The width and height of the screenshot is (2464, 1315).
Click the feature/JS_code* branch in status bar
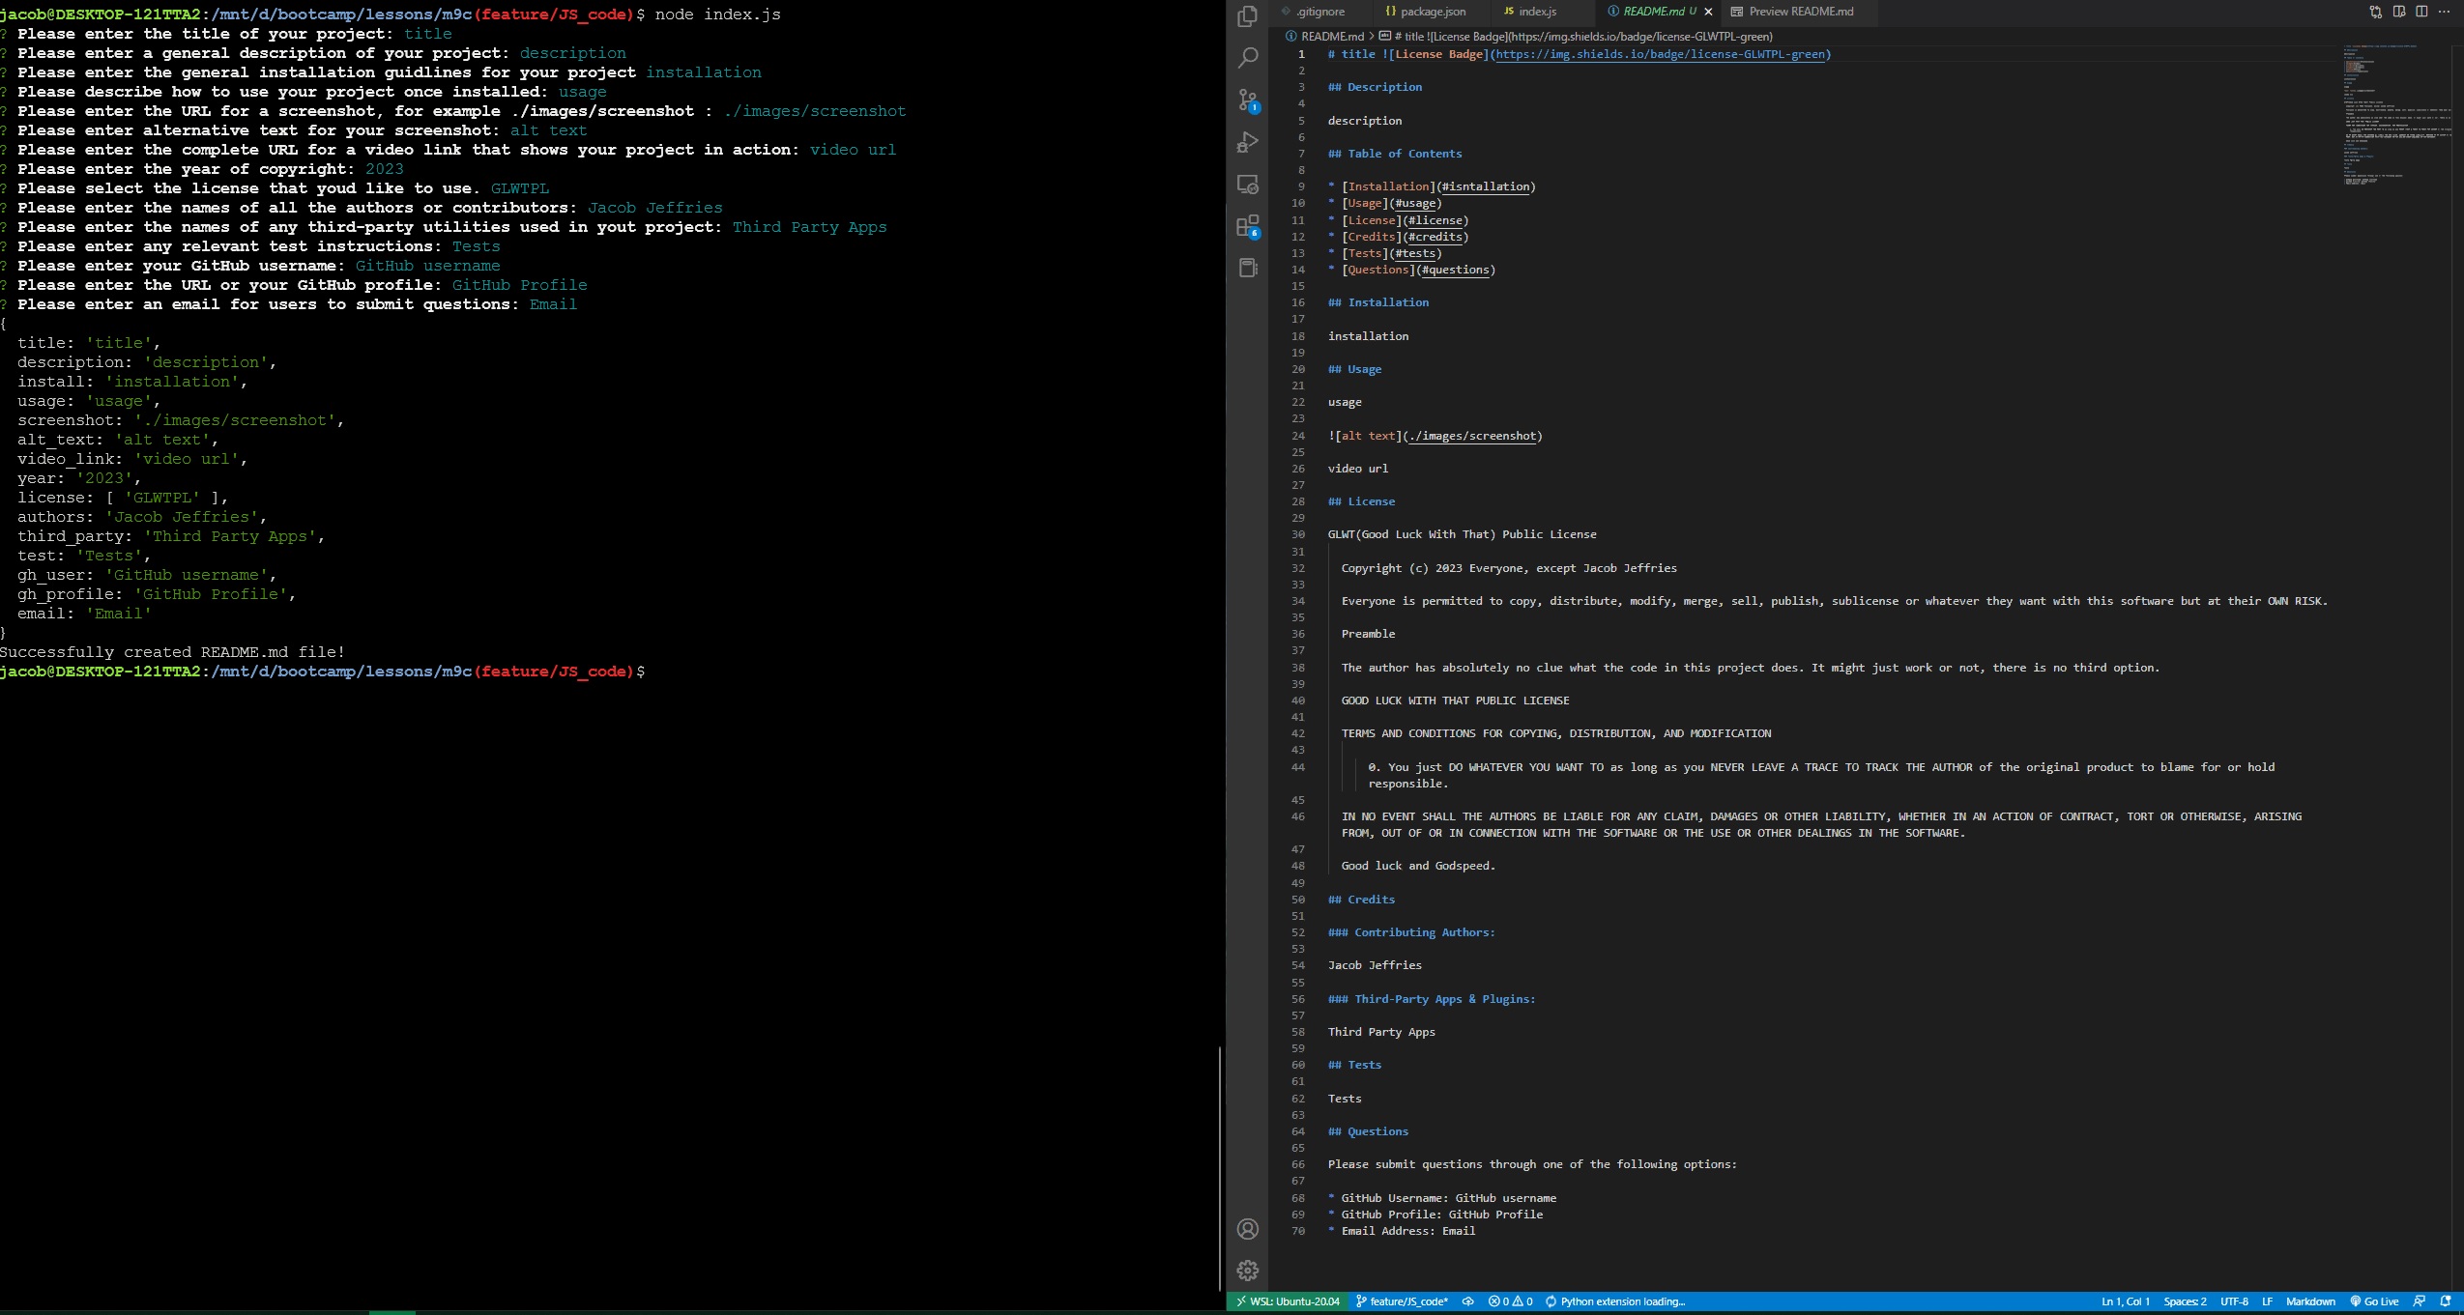(x=1402, y=1301)
